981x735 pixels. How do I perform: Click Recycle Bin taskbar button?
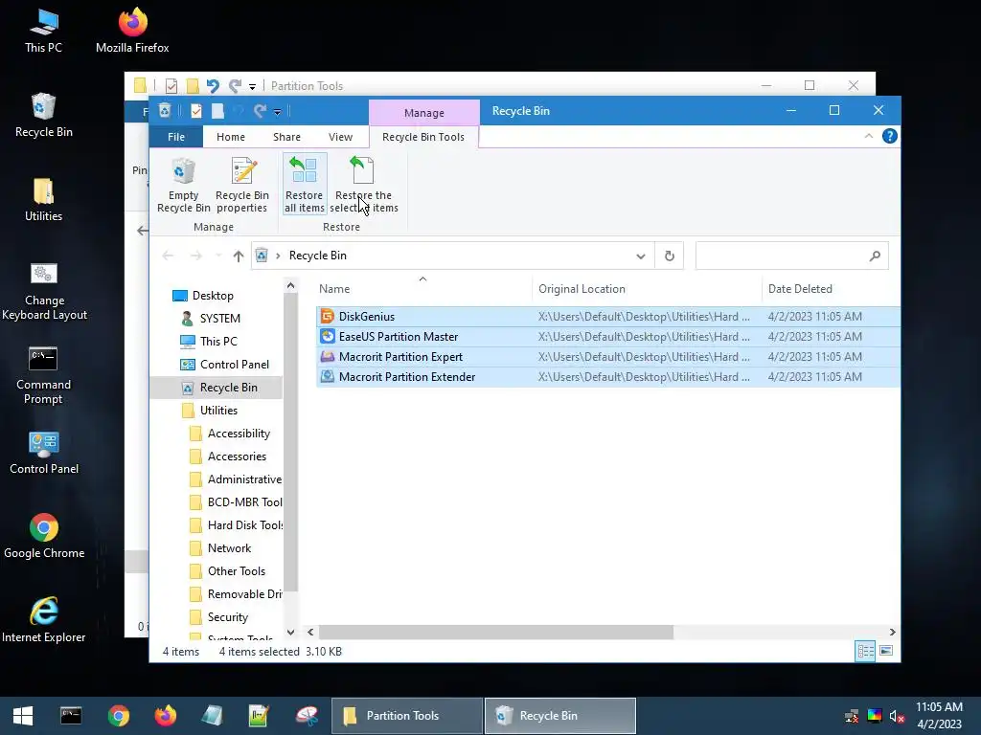[x=560, y=716]
